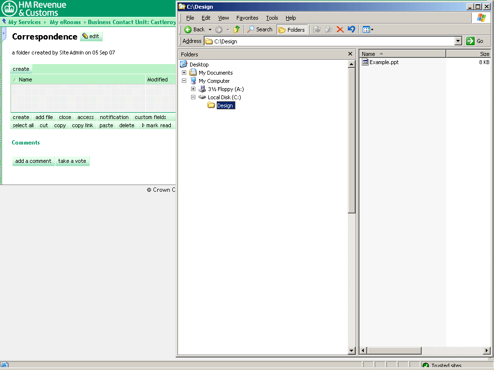Click the Back navigation arrow icon
Image resolution: width=494 pixels, height=370 pixels.
[188, 29]
